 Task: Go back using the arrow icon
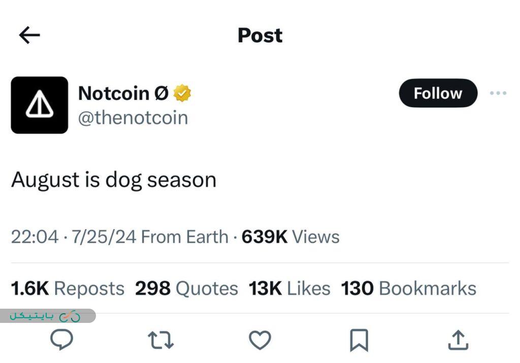pyautogui.click(x=29, y=35)
